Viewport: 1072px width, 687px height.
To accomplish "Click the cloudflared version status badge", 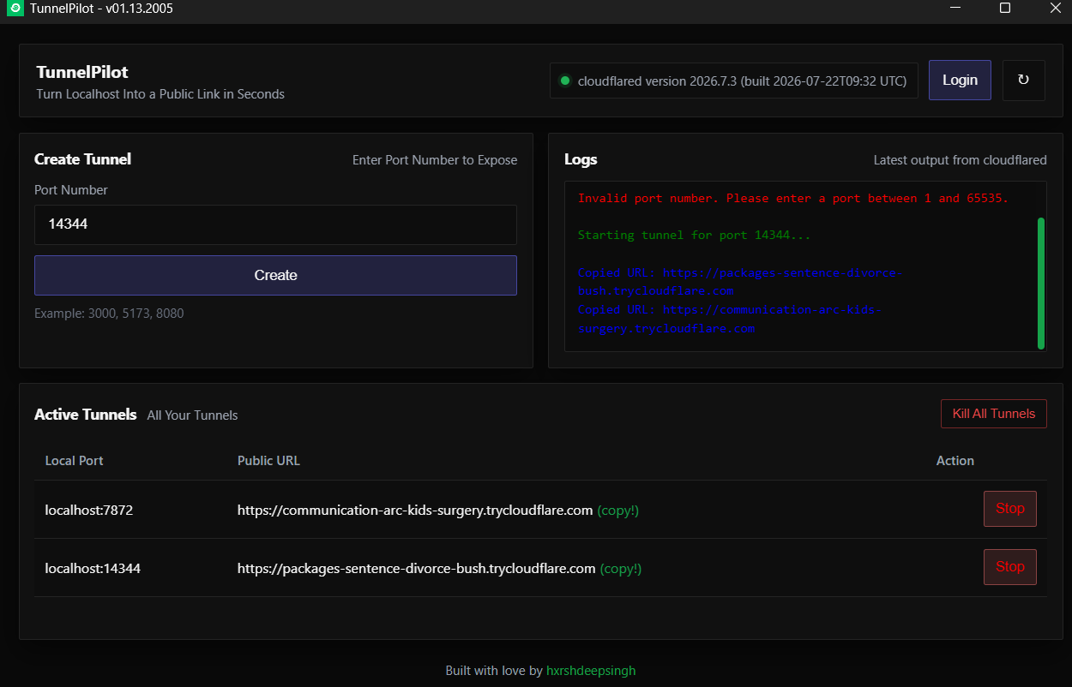I will [x=734, y=81].
